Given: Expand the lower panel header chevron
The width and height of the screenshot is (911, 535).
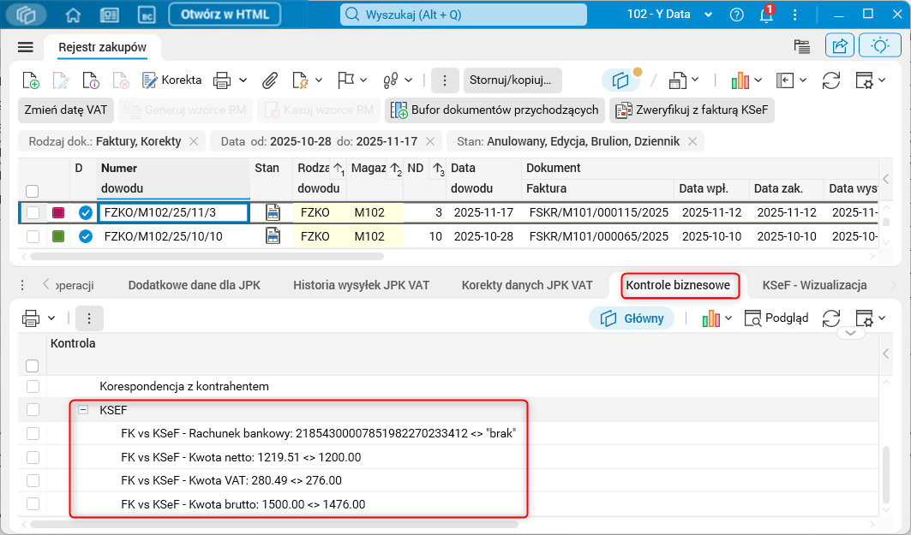Looking at the screenshot, I should click(x=850, y=333).
